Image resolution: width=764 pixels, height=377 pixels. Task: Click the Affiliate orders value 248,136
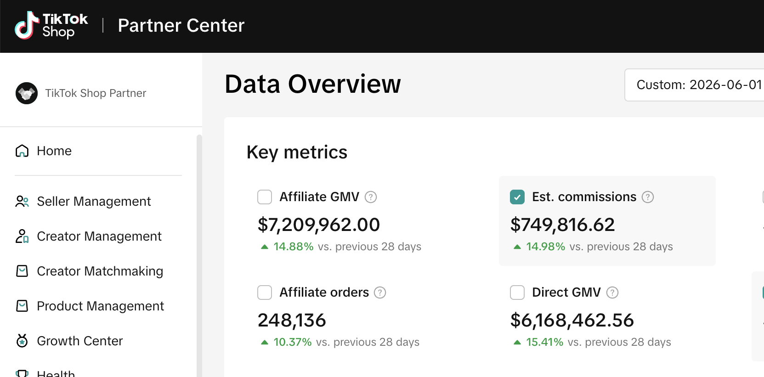(292, 320)
